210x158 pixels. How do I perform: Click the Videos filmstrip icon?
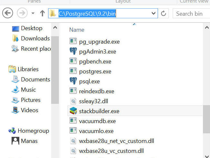coord(15,110)
